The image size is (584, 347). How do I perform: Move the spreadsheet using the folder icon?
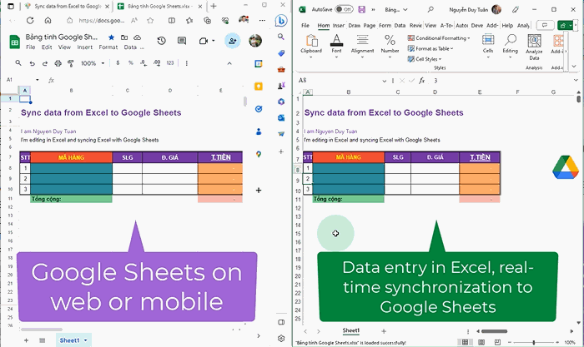(x=124, y=37)
